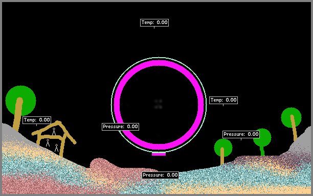Select the small tree's green canopy near the right slope
The width and height of the screenshot is (313, 196).
pyautogui.click(x=223, y=148)
